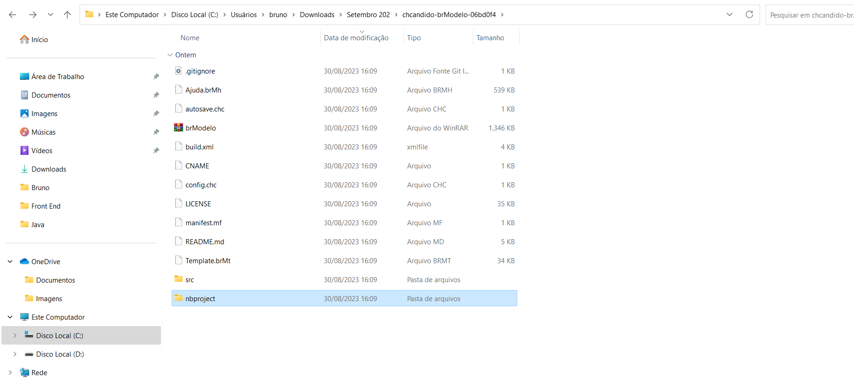The width and height of the screenshot is (854, 383).
Task: Click the pin icon next to Imagens
Action: pos(156,113)
